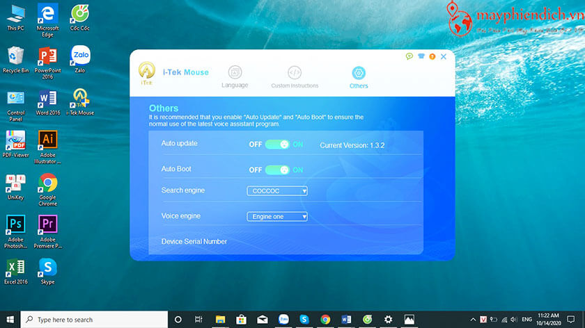Click OFF label next to Auto update
This screenshot has width=585, height=328.
coord(255,145)
